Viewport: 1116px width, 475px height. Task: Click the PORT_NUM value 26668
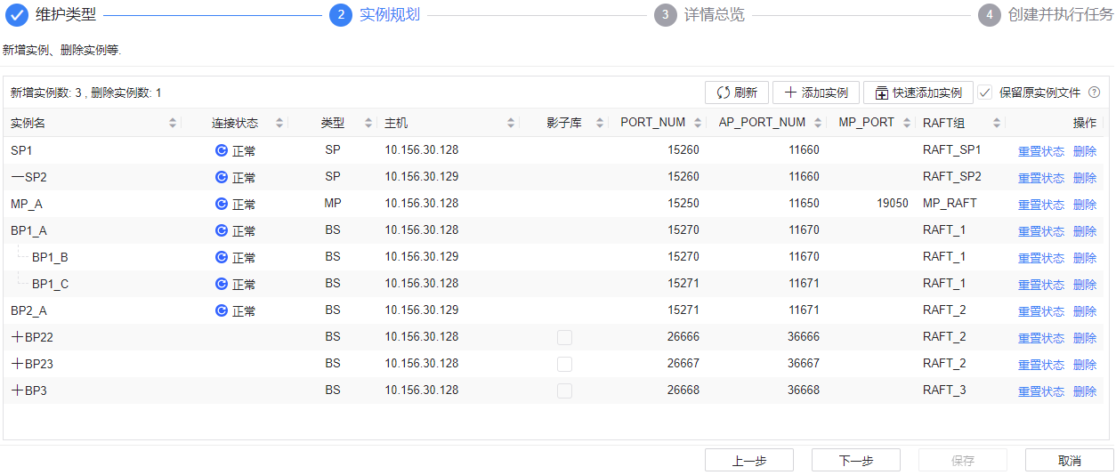coord(683,390)
